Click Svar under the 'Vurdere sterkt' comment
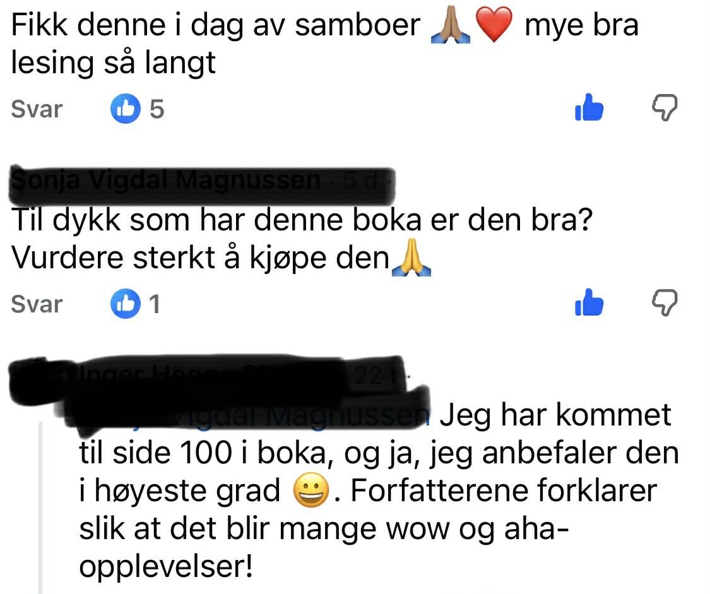Screen dimensions: 710x594 [x=37, y=304]
